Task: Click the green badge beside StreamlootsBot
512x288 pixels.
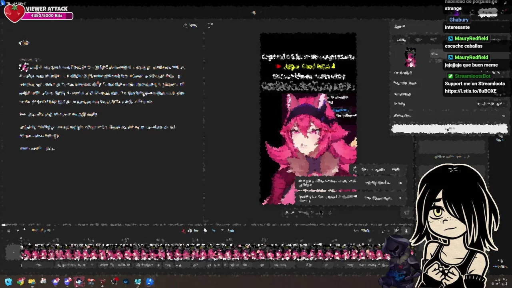Action: point(450,76)
